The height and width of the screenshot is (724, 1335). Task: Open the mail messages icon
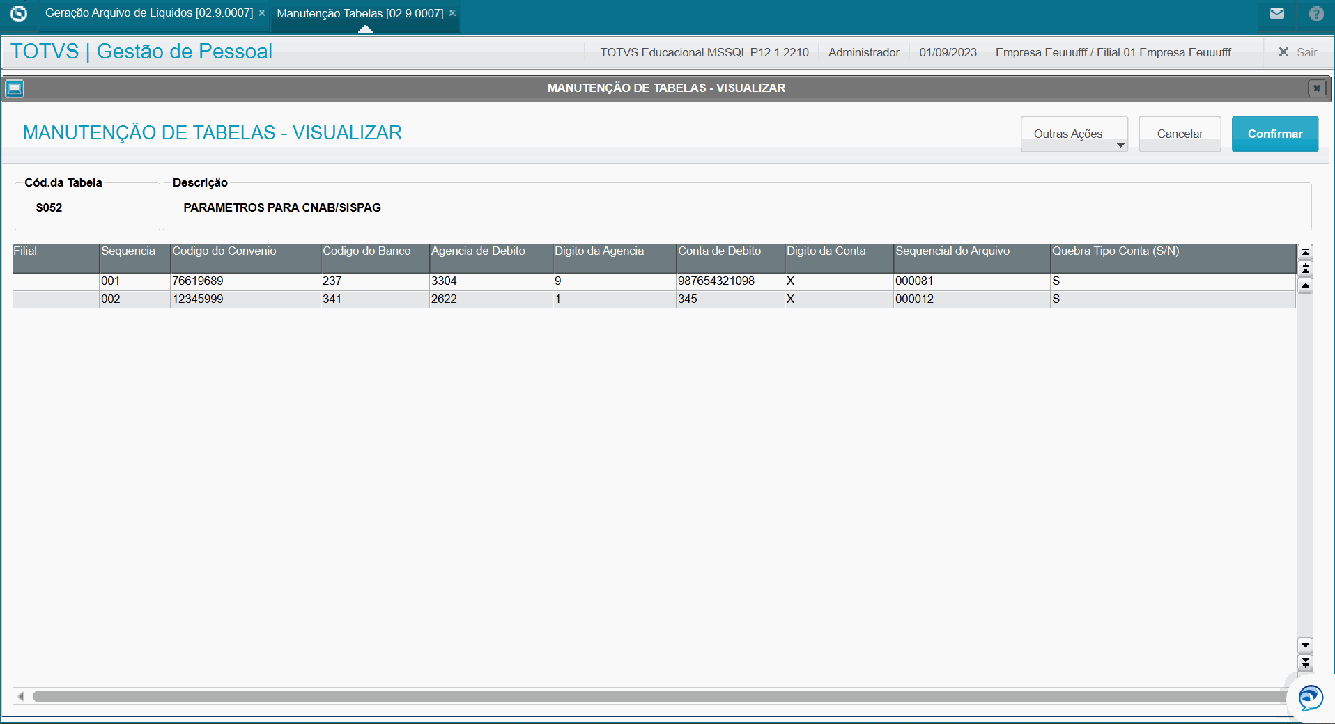pyautogui.click(x=1276, y=13)
